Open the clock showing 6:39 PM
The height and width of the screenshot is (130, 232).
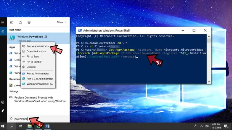click(x=216, y=126)
